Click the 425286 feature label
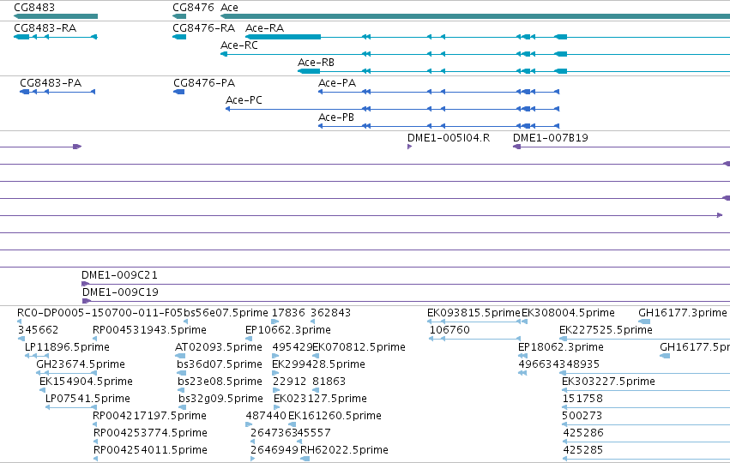The height and width of the screenshot is (463, 730). pos(582,433)
